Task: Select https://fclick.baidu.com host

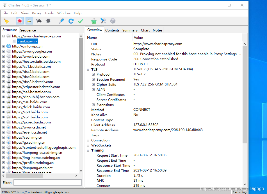Action: pos(31,107)
